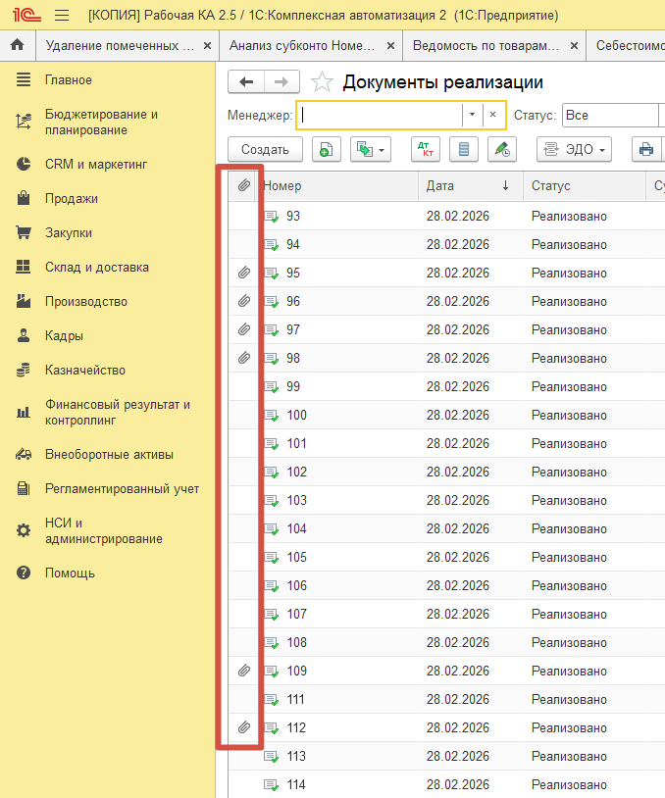Image resolution: width=665 pixels, height=798 pixels.
Task: Click the paperclip on document 98 row
Action: point(244,358)
